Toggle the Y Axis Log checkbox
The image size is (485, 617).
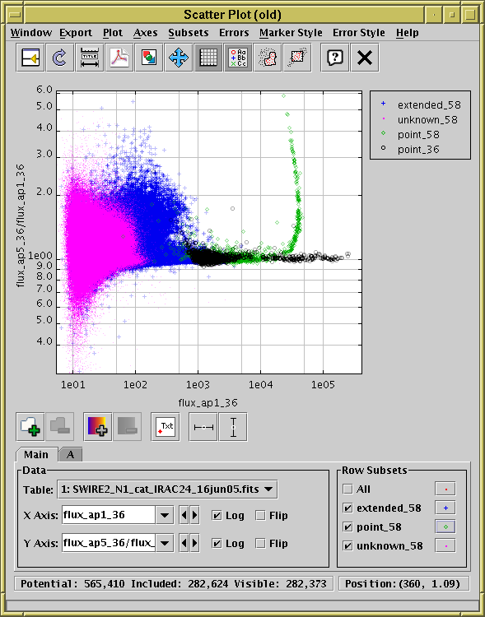point(217,544)
